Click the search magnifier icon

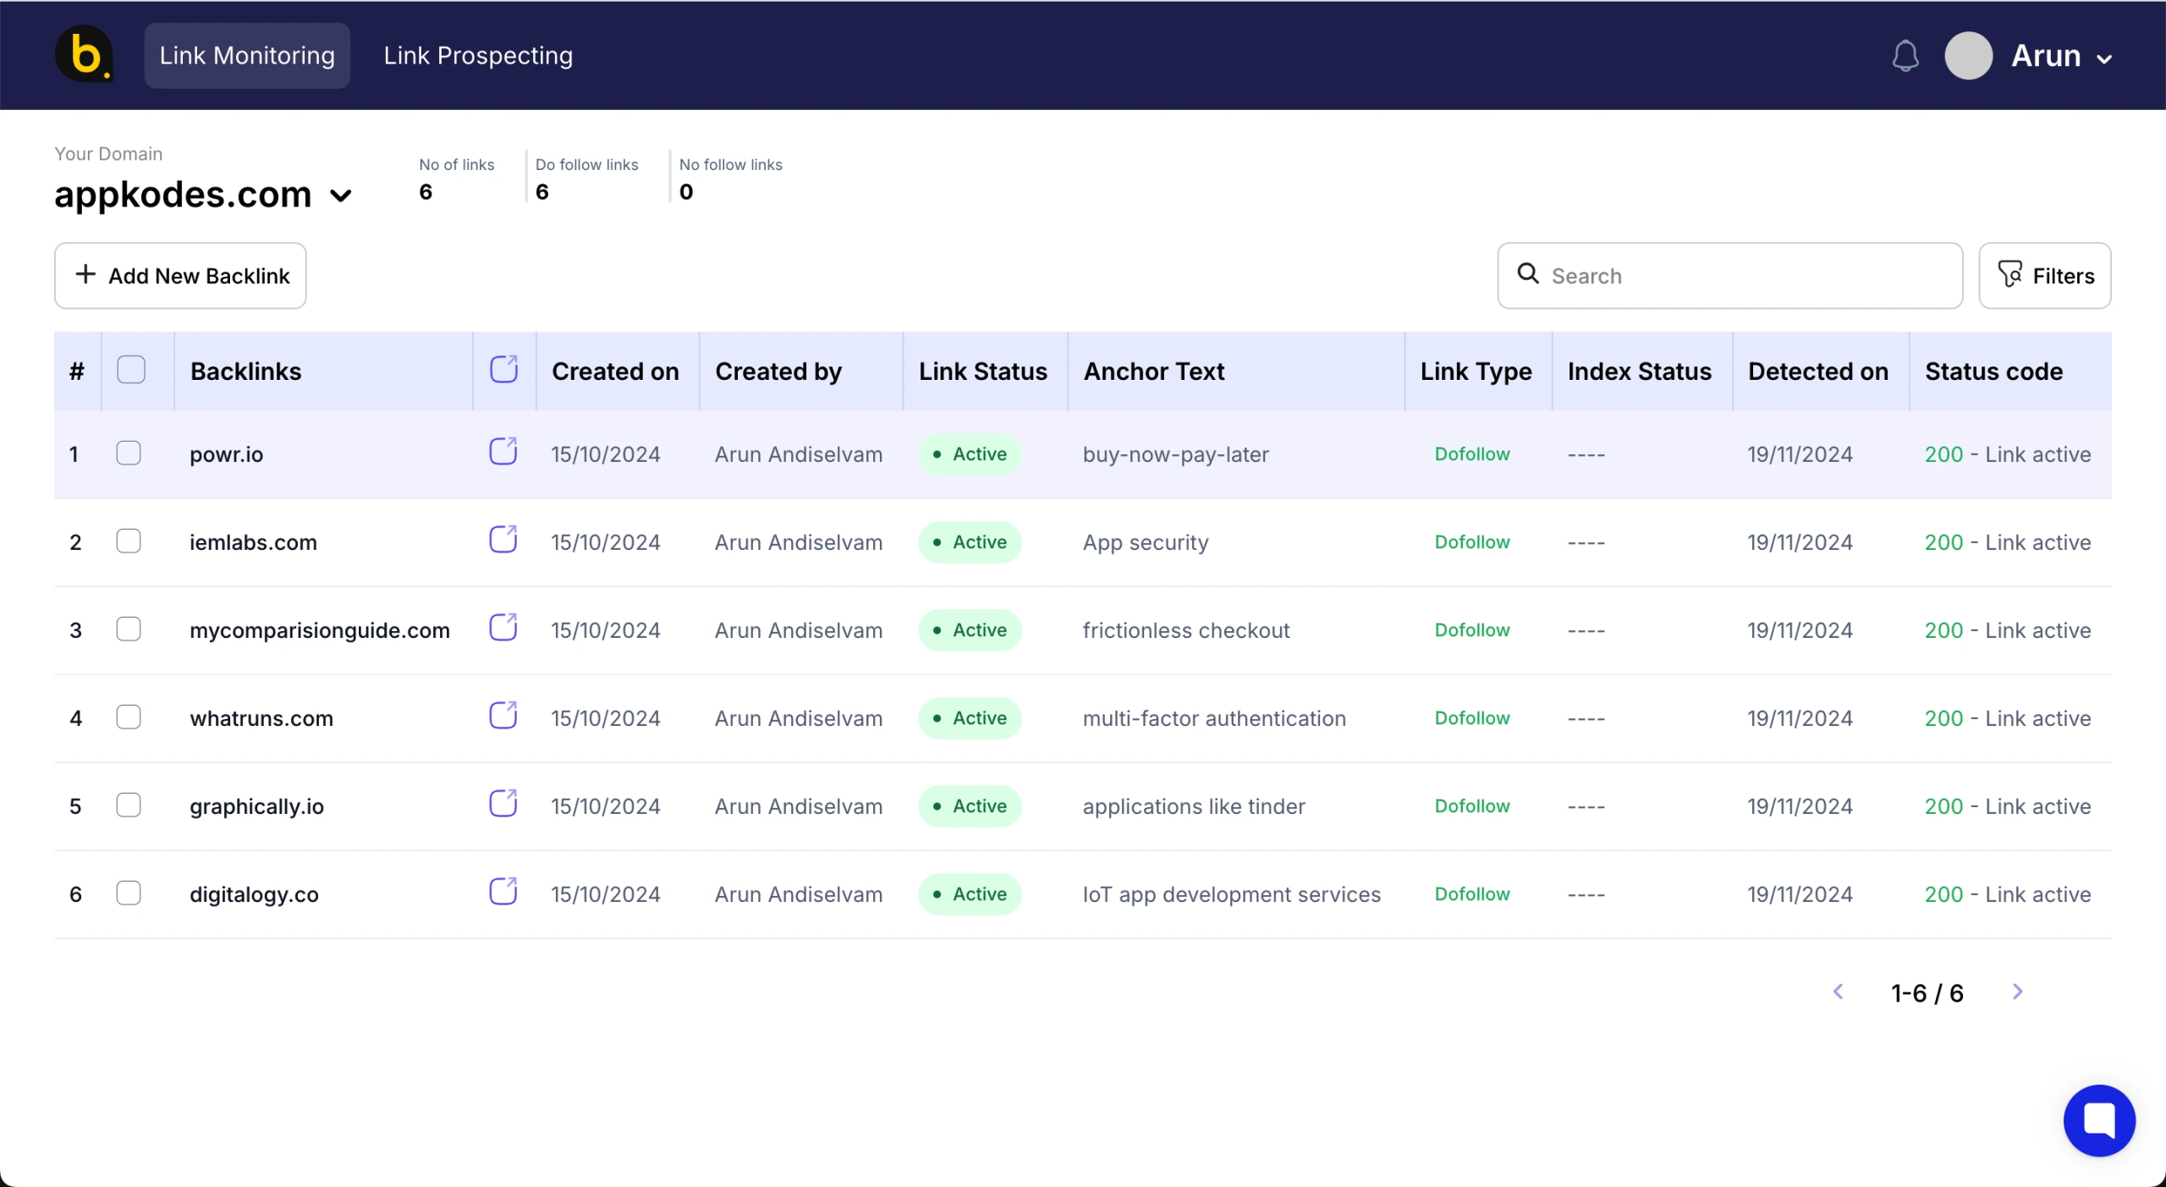pos(1529,273)
